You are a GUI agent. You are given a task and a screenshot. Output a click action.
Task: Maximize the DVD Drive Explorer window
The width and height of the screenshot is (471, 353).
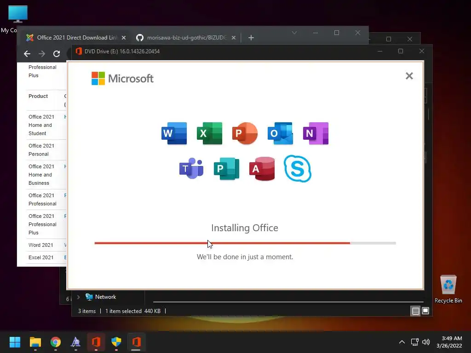401,51
